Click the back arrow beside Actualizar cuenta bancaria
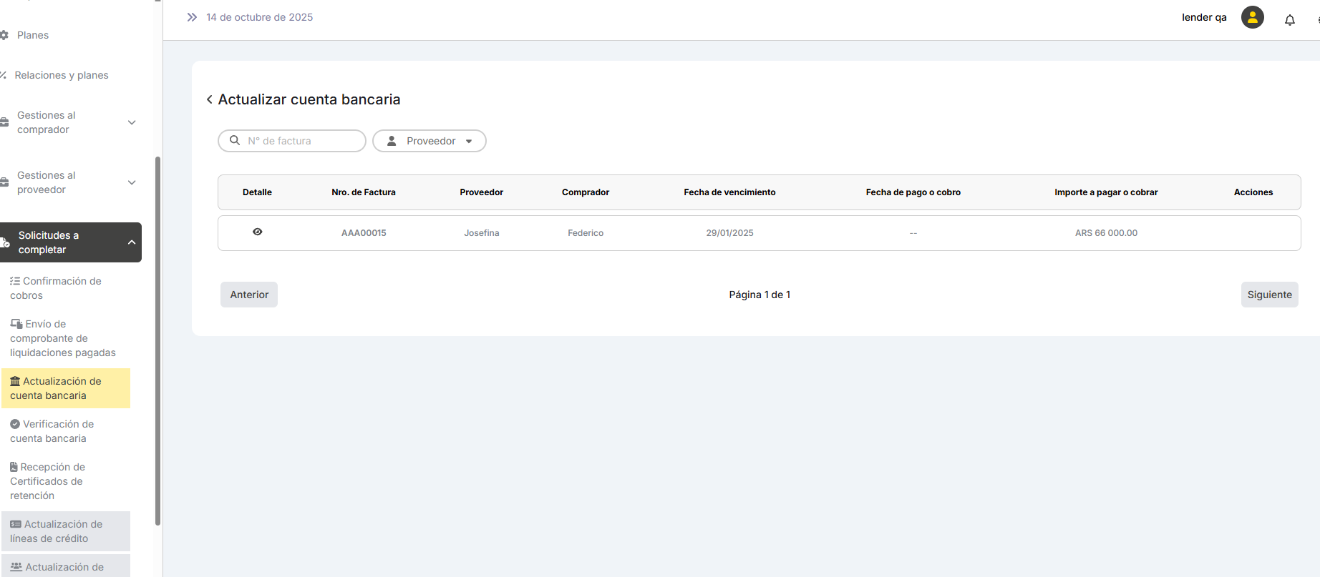1320x577 pixels. tap(210, 99)
